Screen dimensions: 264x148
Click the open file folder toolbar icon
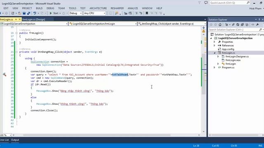point(19,13)
